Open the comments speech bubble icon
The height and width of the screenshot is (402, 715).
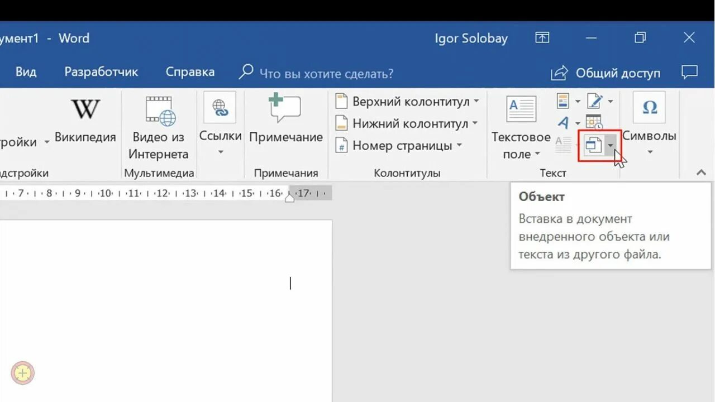pyautogui.click(x=689, y=72)
